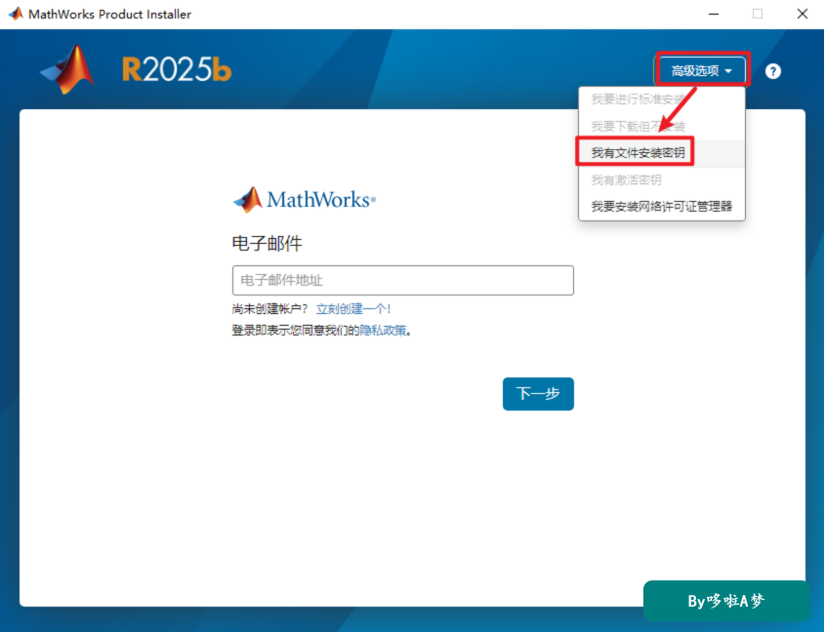The image size is (824, 632).
Task: Select 我要安装网络许可证管理器 menu entry
Action: tap(662, 207)
